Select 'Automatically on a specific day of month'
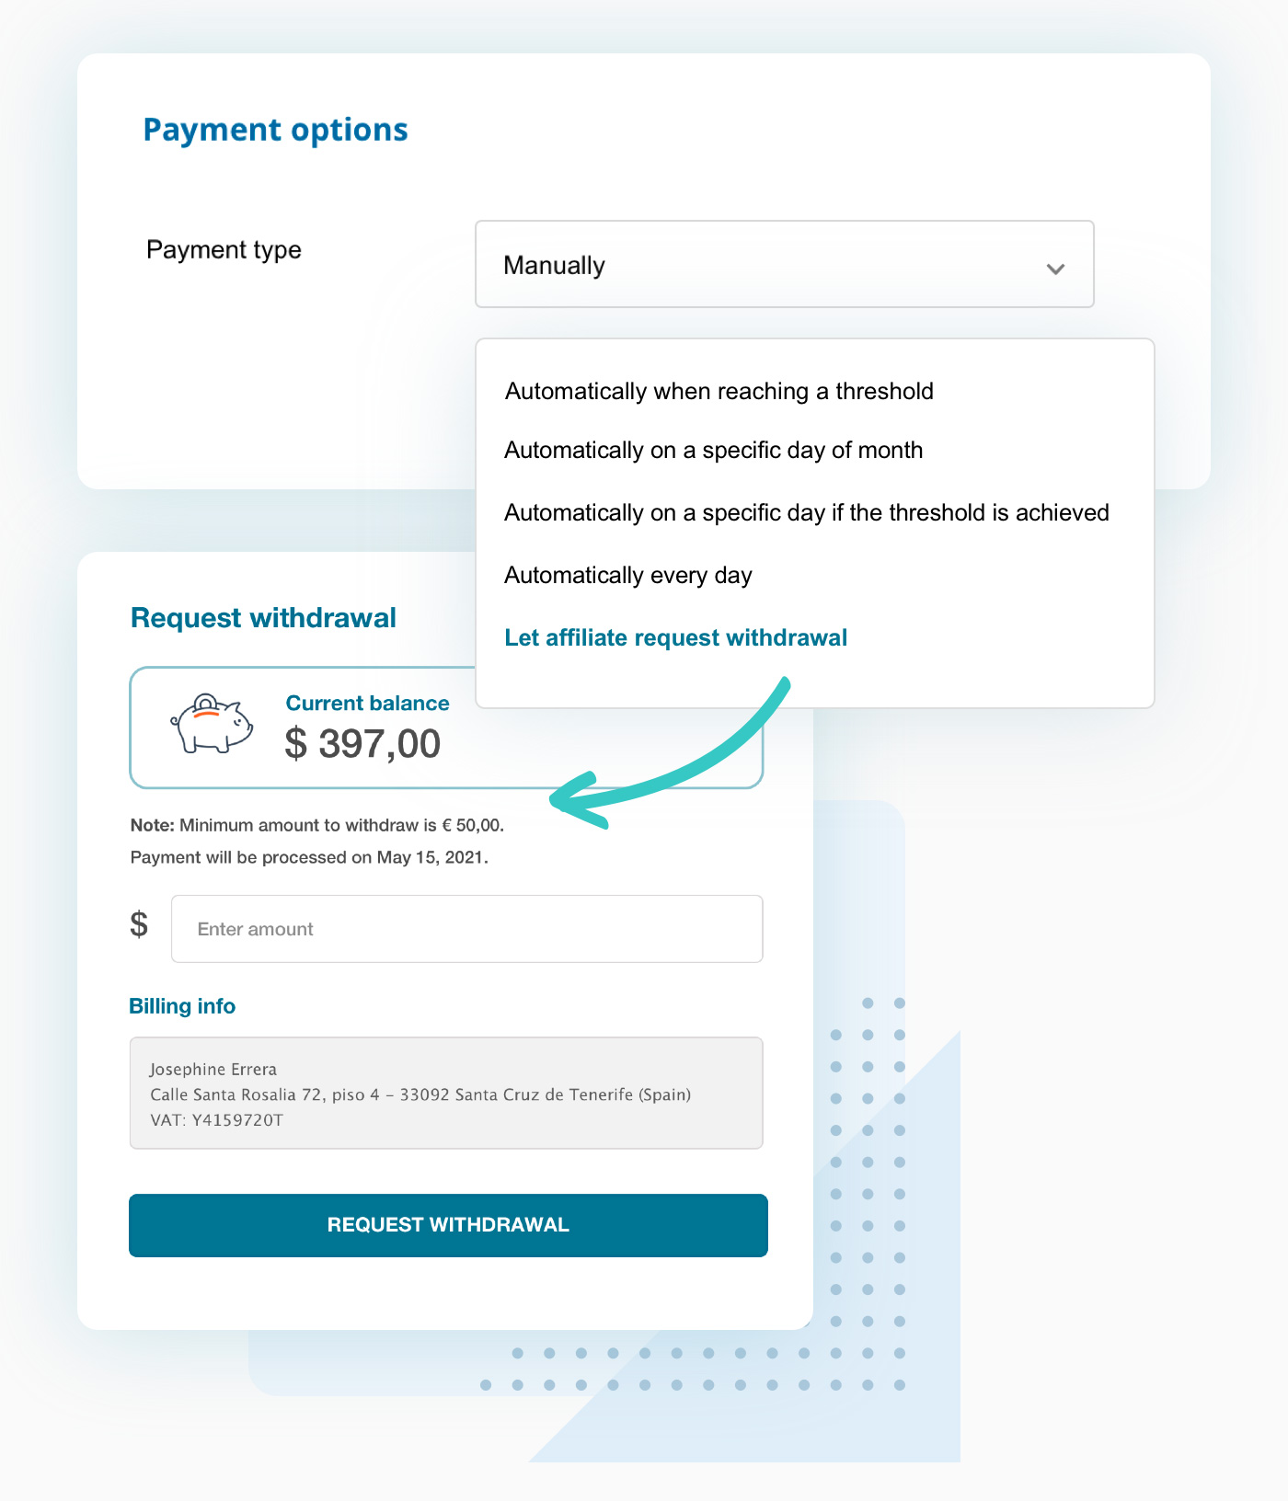This screenshot has width=1288, height=1501. pos(714,451)
